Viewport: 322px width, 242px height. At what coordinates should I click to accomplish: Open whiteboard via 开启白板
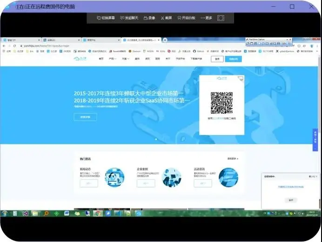pyautogui.click(x=186, y=18)
